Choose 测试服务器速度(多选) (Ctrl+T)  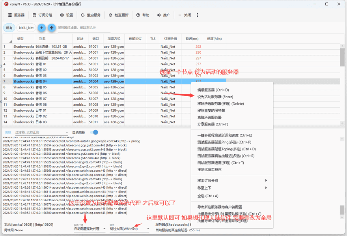232,163
